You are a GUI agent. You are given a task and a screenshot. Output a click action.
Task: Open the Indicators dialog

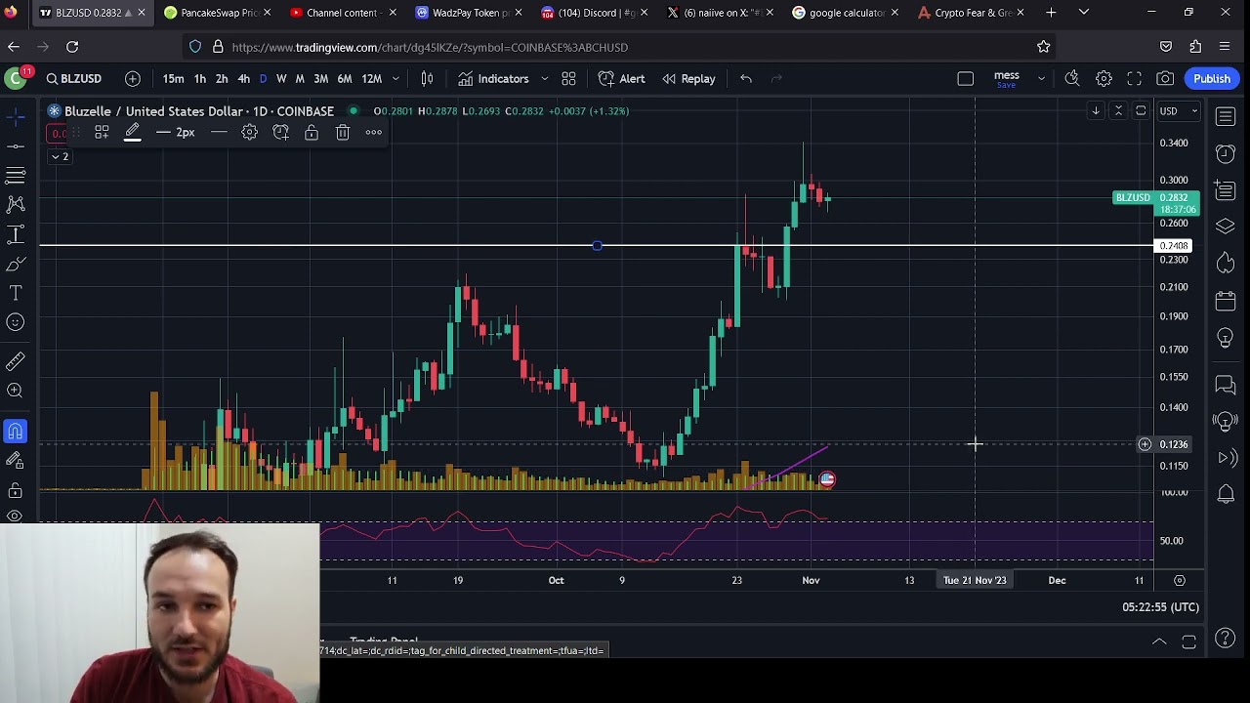(x=493, y=78)
